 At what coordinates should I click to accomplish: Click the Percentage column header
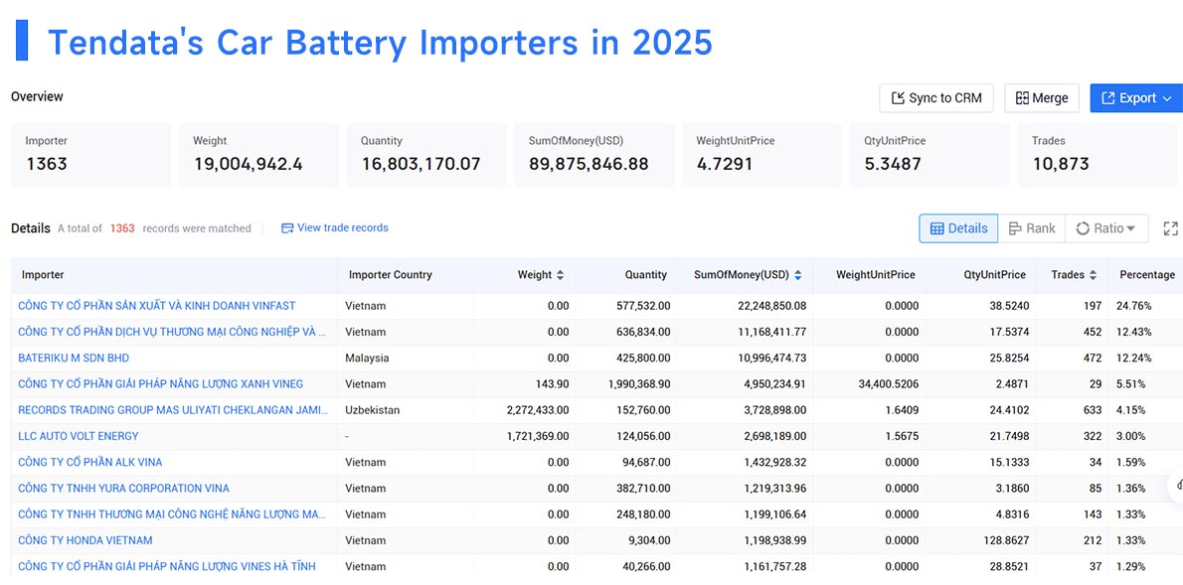(x=1147, y=275)
